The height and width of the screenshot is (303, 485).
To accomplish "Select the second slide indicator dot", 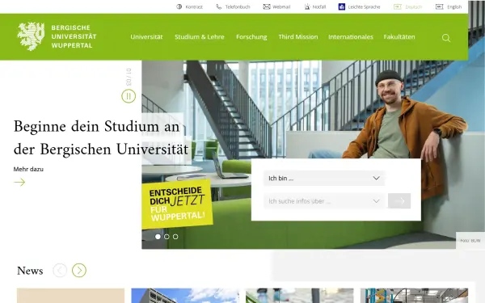I will click(x=167, y=237).
